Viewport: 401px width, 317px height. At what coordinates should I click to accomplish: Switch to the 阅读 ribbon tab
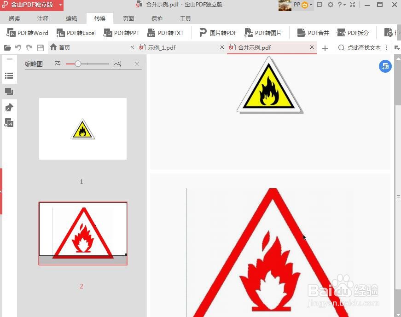click(14, 19)
